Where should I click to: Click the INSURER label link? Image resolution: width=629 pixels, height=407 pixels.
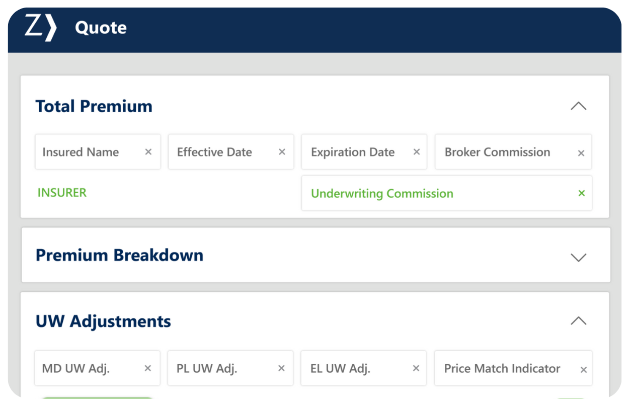[x=62, y=193]
